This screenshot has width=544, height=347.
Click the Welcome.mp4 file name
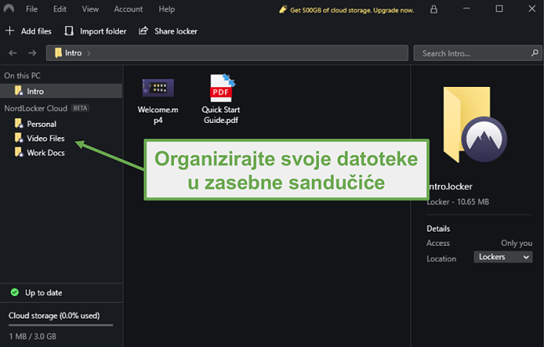click(x=158, y=115)
